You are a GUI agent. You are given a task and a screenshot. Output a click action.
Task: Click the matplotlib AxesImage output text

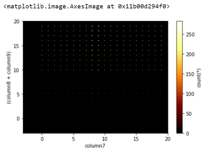(x=86, y=6)
